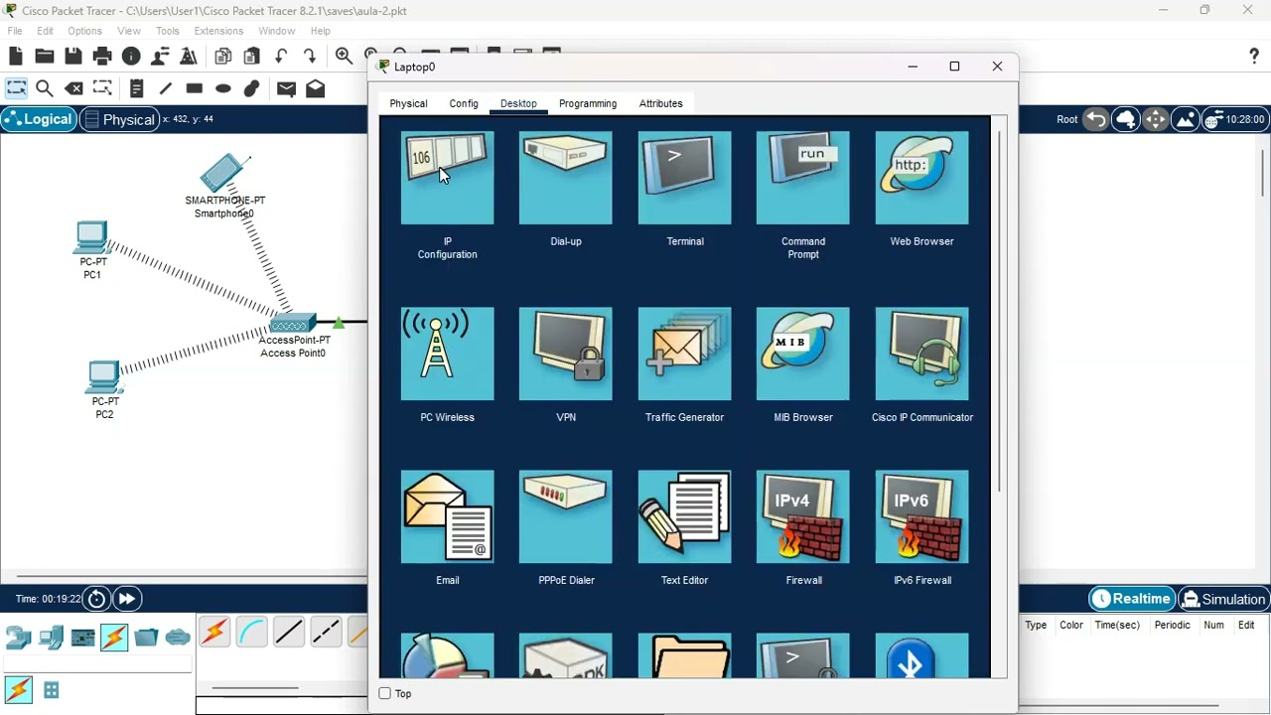Open Command Prompt on Laptop0
The image size is (1271, 715).
click(803, 179)
